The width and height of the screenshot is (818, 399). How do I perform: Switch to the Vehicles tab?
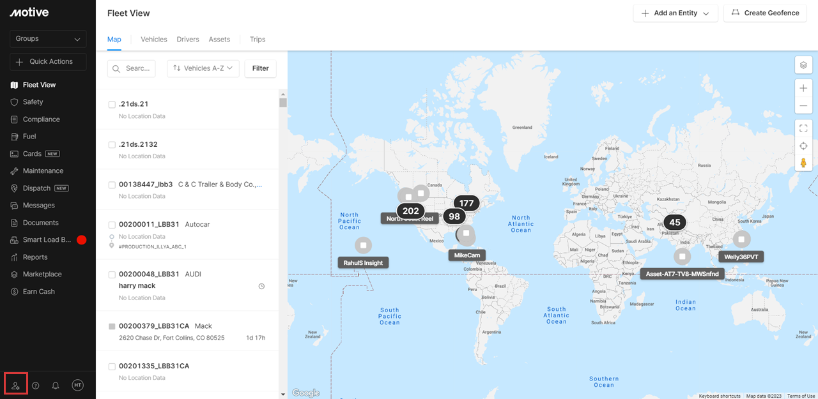tap(154, 40)
